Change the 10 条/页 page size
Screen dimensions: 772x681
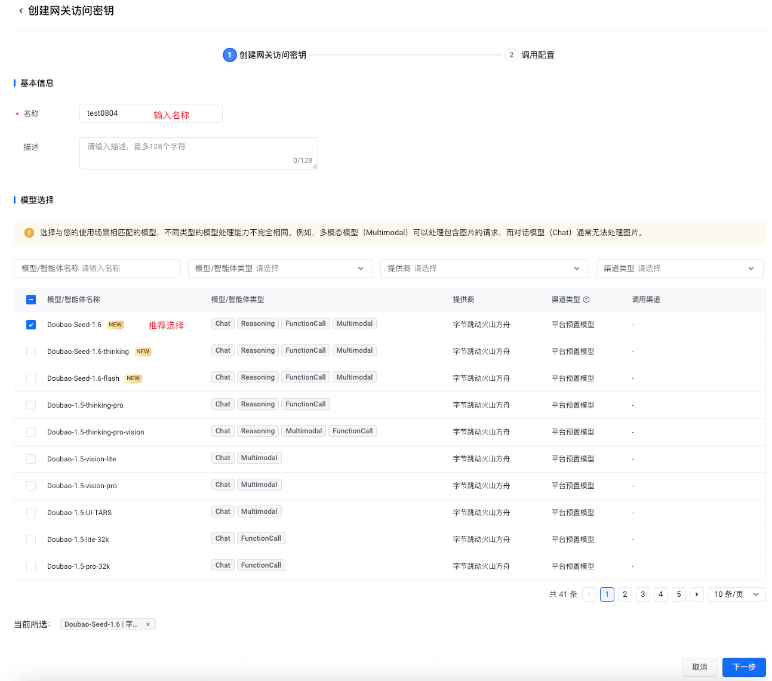tap(736, 594)
